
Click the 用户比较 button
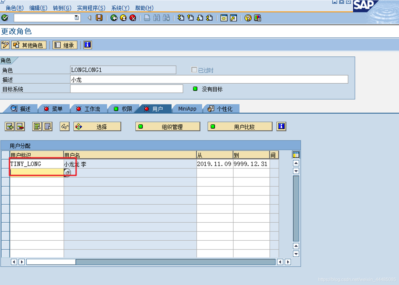point(240,126)
